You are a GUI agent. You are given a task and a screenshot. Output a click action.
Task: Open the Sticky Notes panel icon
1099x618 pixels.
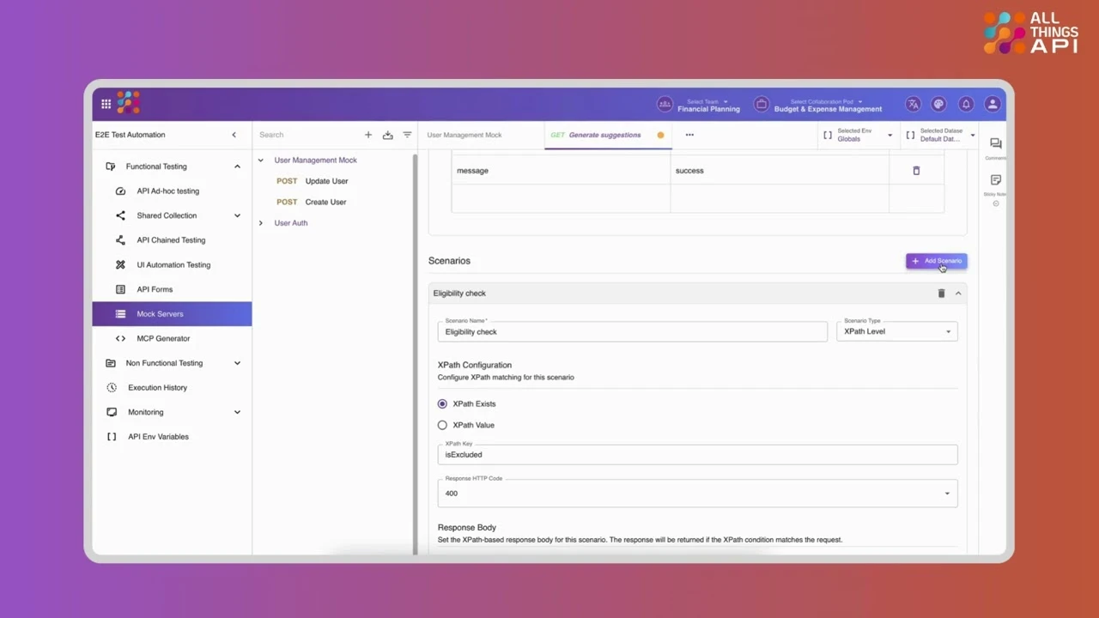point(995,180)
